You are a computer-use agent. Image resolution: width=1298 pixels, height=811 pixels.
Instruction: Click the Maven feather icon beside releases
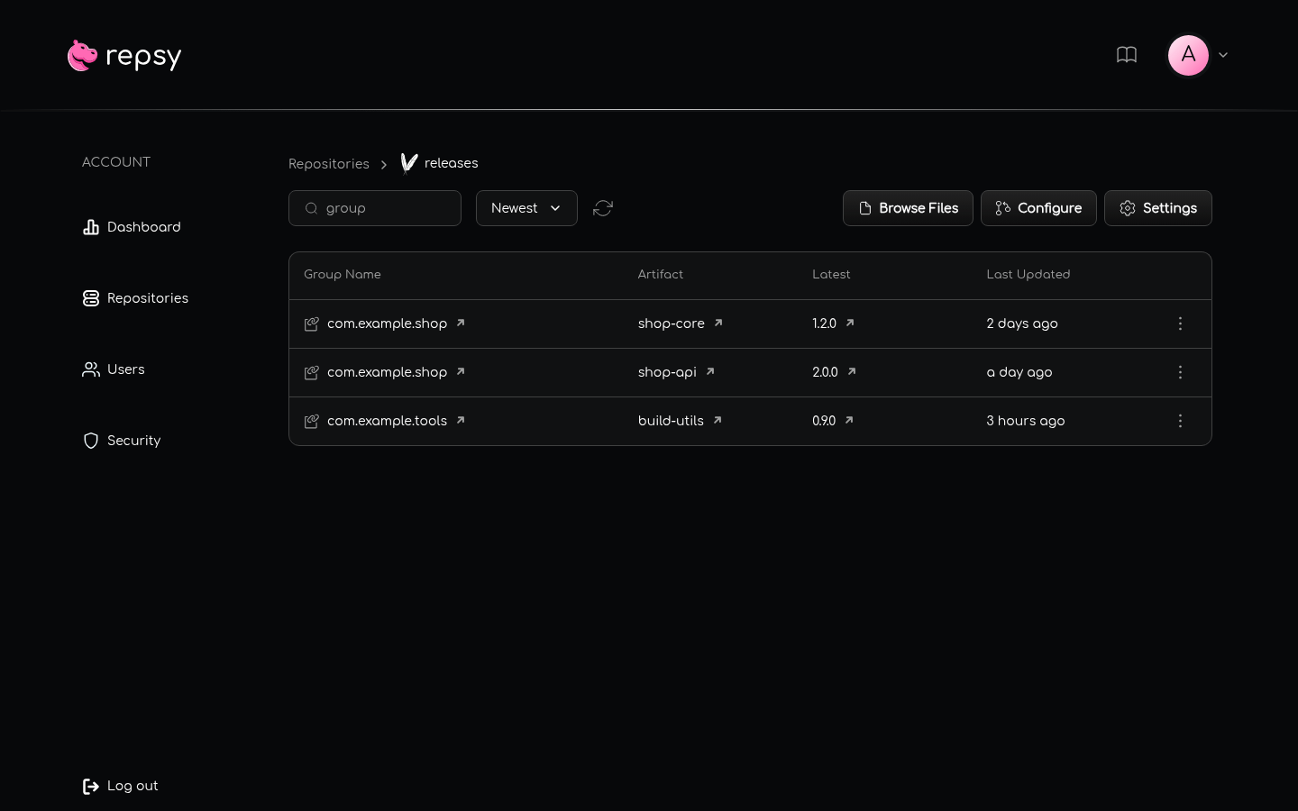(x=409, y=163)
